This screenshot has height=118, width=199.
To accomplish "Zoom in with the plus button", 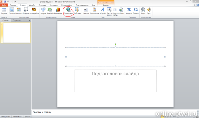I will click(x=194, y=117).
